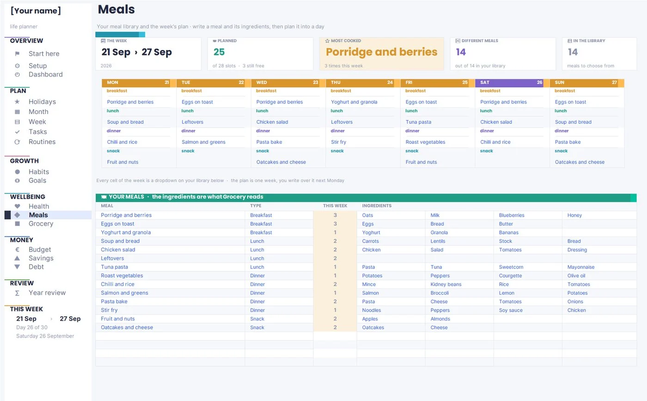Click [Your name] title in sidebar
Image resolution: width=647 pixels, height=401 pixels.
(36, 11)
